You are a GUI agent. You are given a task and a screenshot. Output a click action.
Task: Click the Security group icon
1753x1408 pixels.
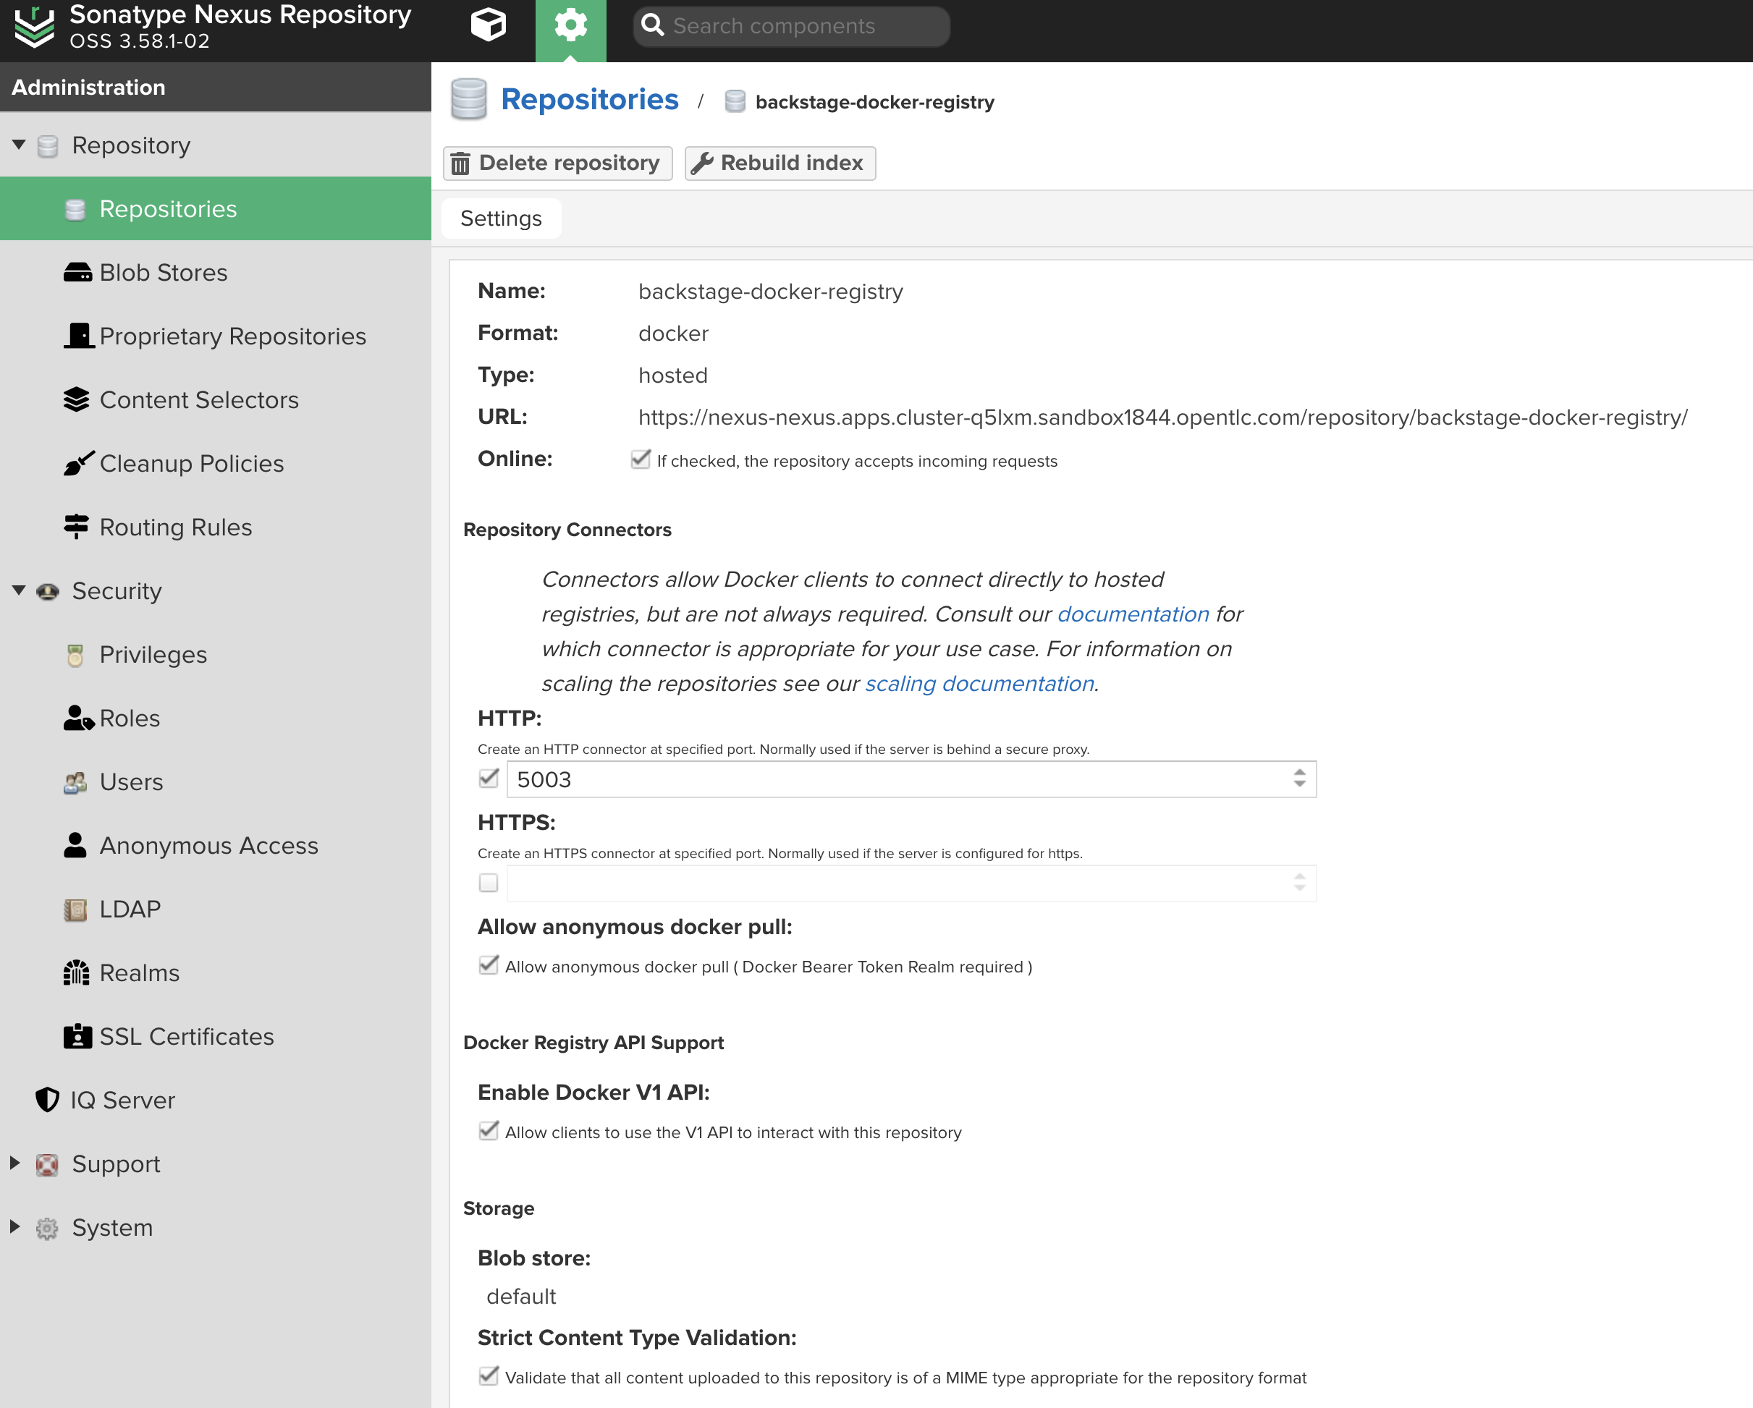[48, 591]
